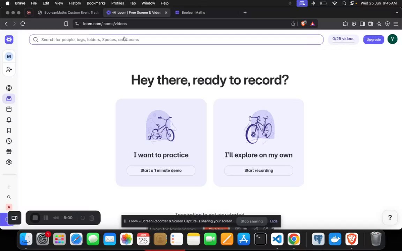
Task: Open Finder from the Dock
Action: (x=26, y=239)
